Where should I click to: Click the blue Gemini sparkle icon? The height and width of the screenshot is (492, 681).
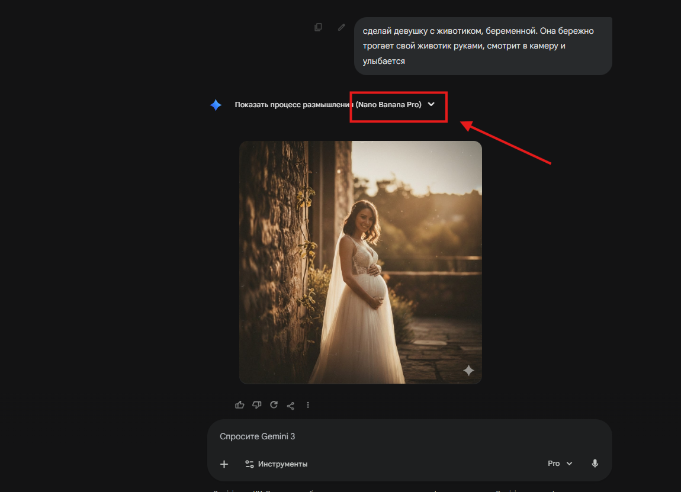click(216, 105)
